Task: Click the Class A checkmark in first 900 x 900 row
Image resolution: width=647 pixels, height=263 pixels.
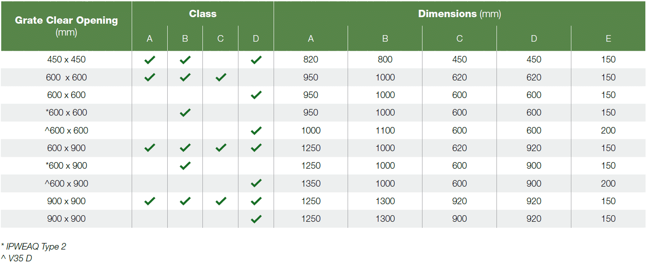Action: coord(150,201)
